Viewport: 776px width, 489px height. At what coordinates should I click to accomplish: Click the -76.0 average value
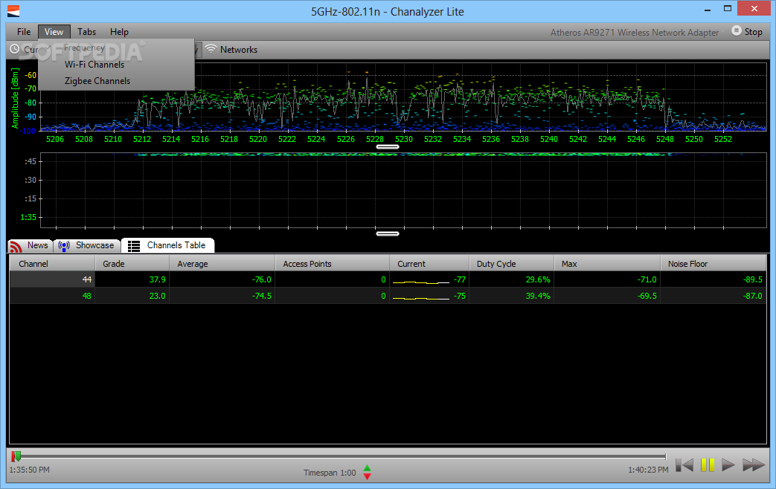261,279
